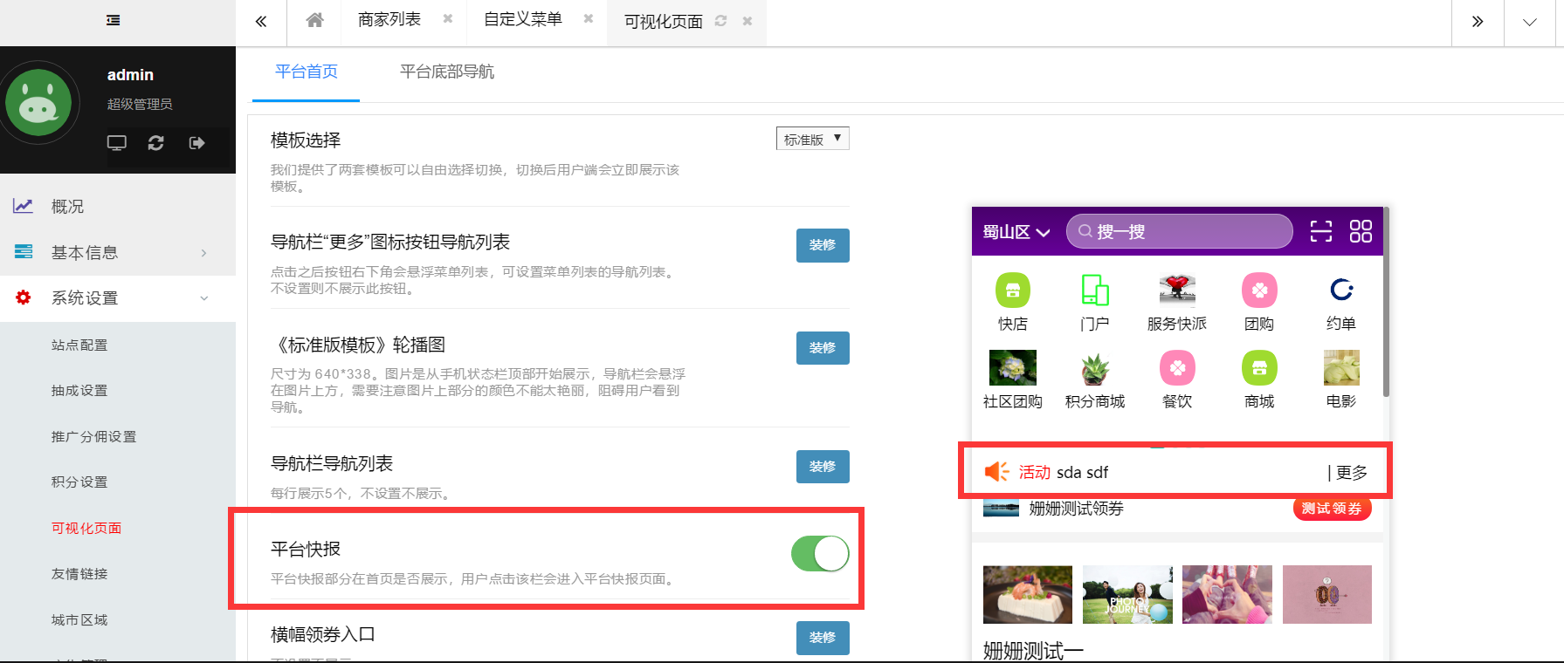Tap the 团购 icon in preview
This screenshot has width=1564, height=663.
(x=1259, y=290)
